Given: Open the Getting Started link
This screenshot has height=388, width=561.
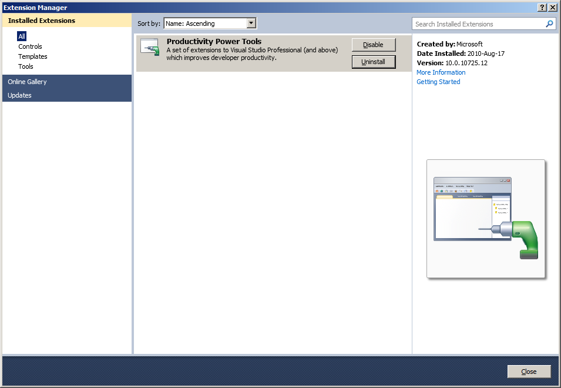Looking at the screenshot, I should [438, 82].
